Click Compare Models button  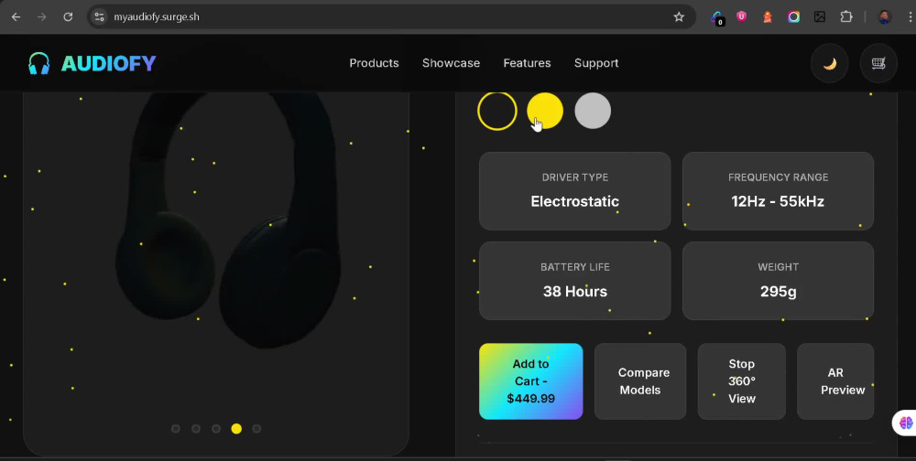point(639,381)
